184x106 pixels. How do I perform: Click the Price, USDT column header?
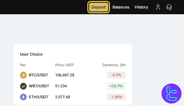65,65
